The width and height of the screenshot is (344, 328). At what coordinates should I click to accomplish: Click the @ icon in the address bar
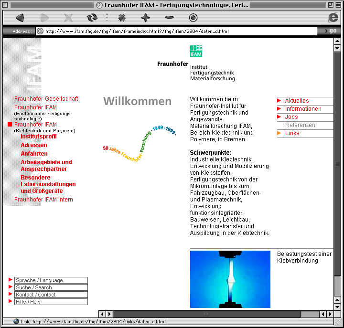pyautogui.click(x=40, y=31)
